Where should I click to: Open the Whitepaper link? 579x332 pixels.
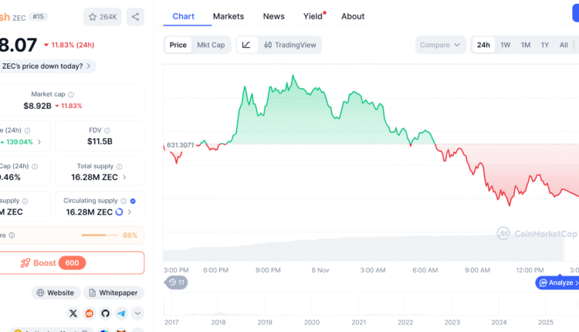click(113, 293)
